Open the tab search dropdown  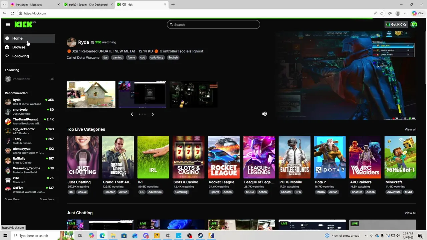[4, 5]
